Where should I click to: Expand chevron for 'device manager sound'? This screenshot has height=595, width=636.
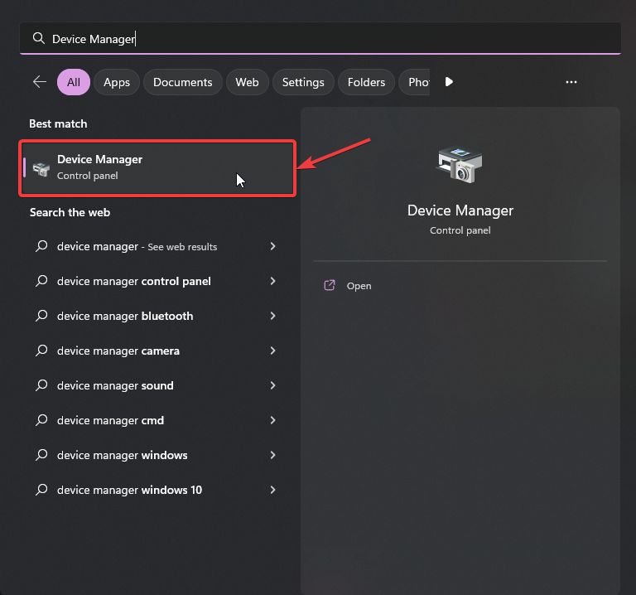(273, 385)
